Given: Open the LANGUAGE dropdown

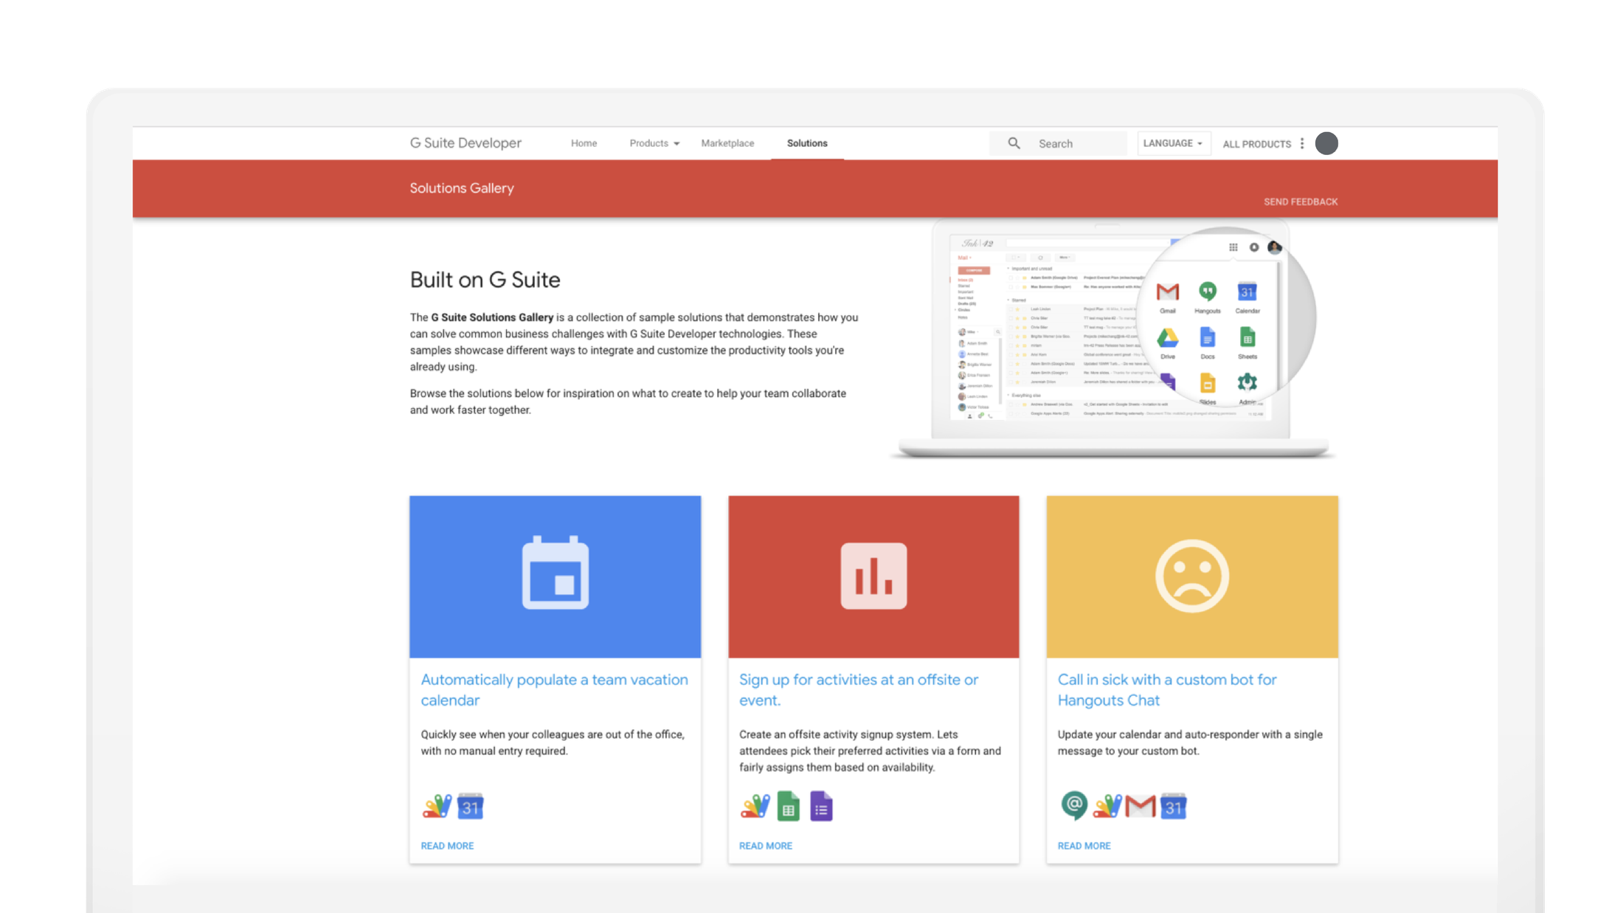Looking at the screenshot, I should (1173, 143).
